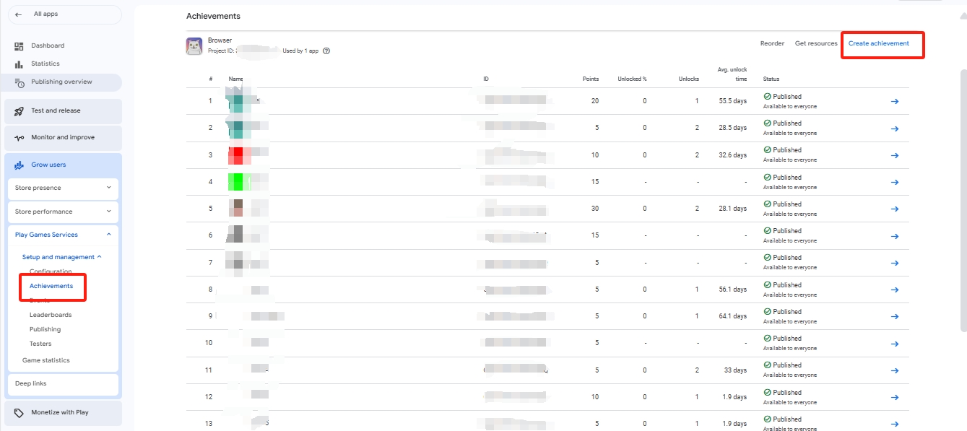Go back using All apps arrow
Image resolution: width=967 pixels, height=431 pixels.
(18, 14)
